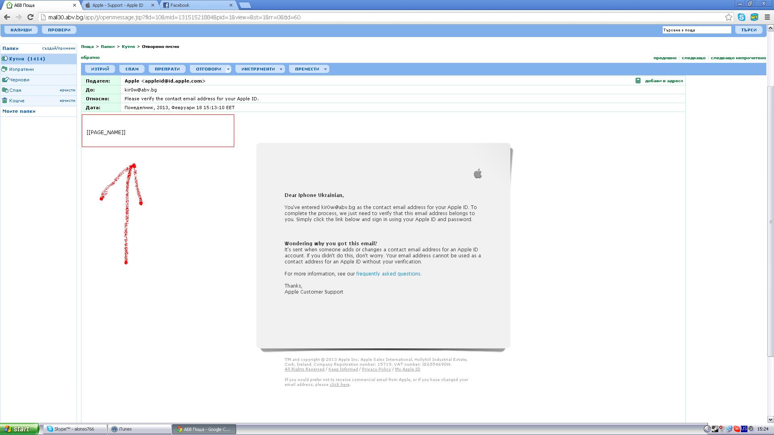Click the Skype do-not-disturb tray icon
Image resolution: width=774 pixels, height=435 pixels.
(737, 429)
